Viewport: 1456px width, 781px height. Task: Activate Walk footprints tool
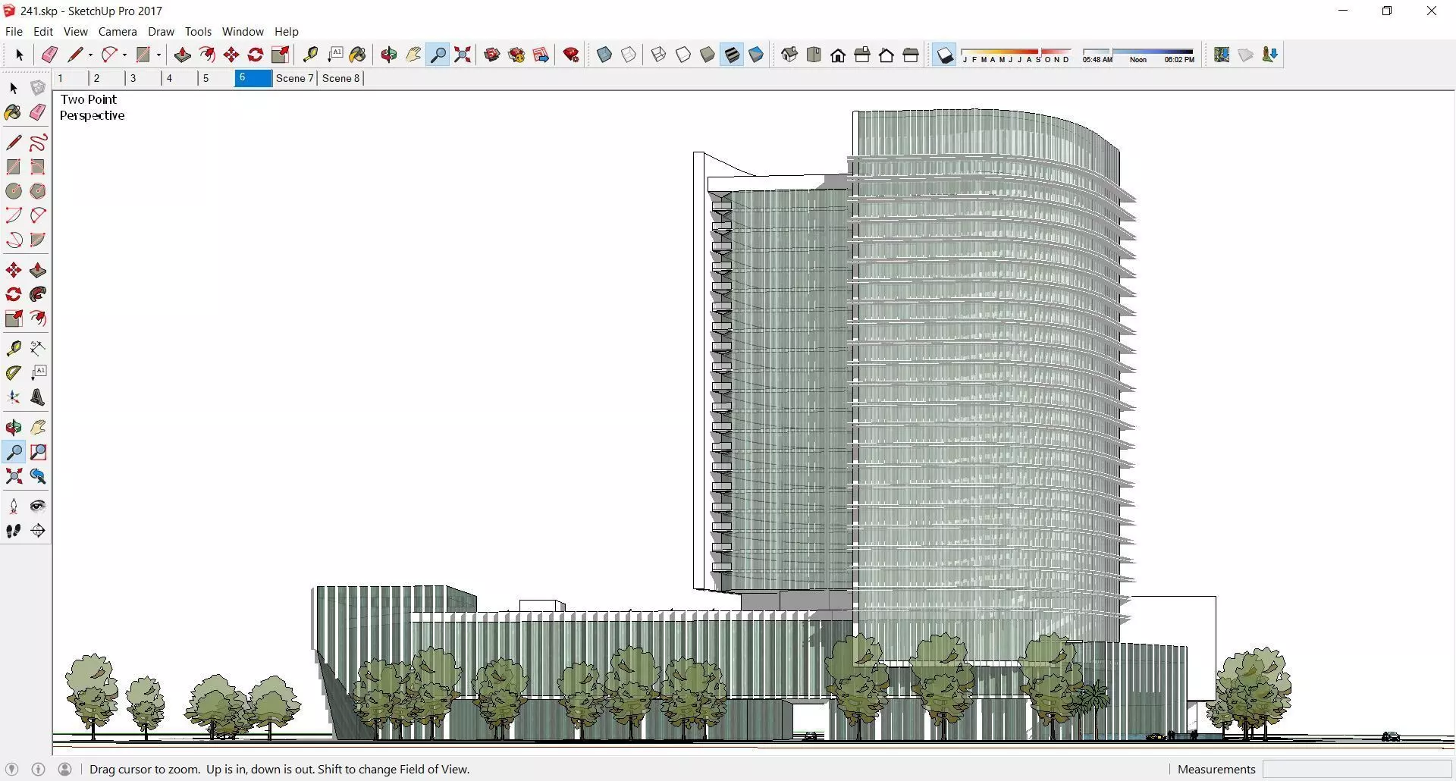[14, 531]
